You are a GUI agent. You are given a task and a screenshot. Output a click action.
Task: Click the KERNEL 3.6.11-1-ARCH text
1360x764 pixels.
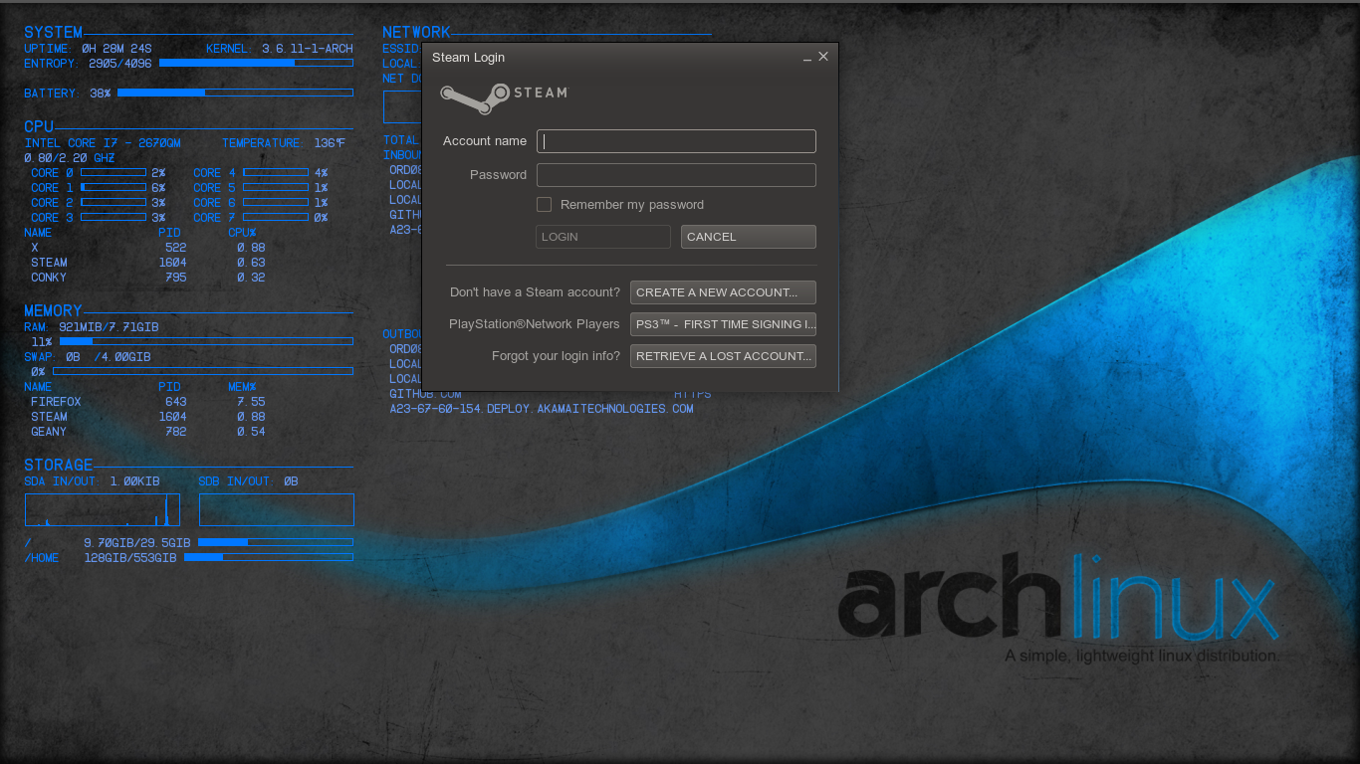pos(280,49)
